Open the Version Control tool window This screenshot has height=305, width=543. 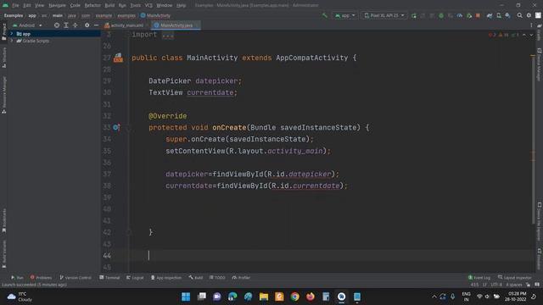[76, 277]
